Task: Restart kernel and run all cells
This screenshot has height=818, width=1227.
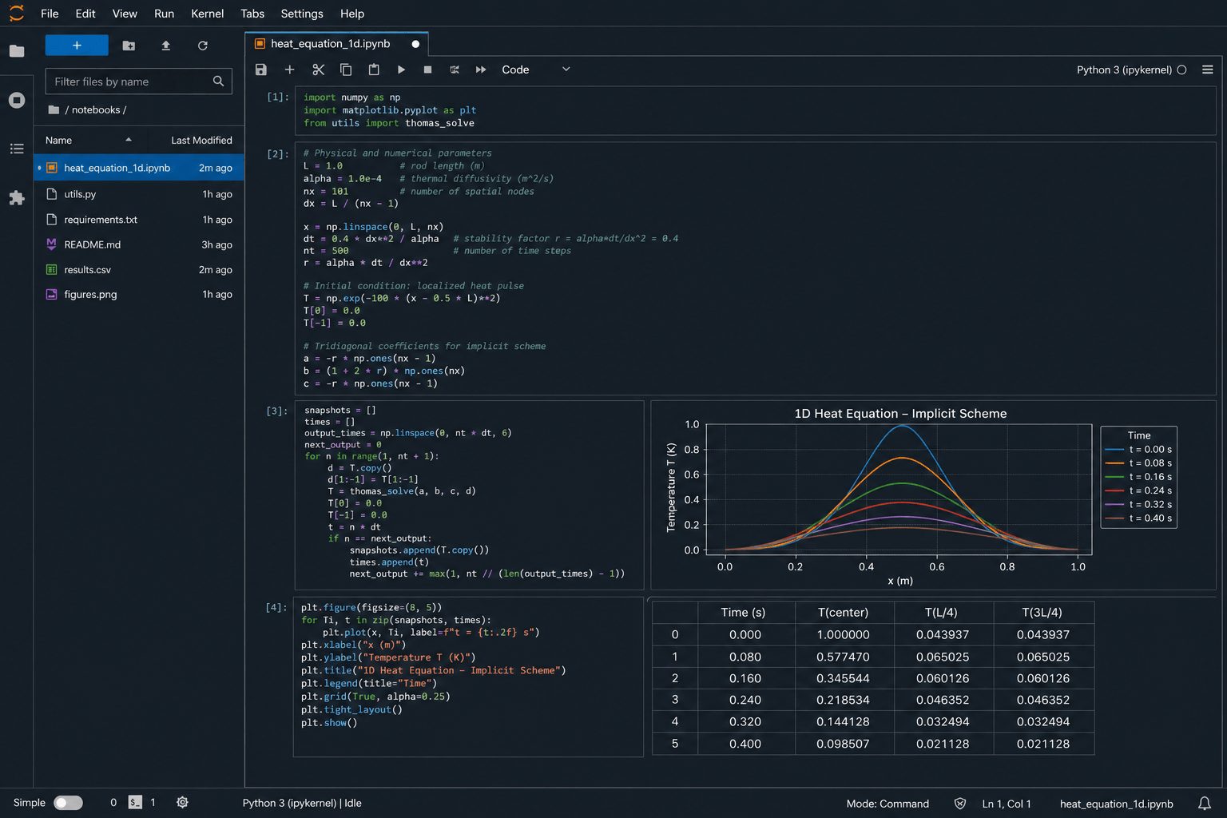Action: click(481, 69)
